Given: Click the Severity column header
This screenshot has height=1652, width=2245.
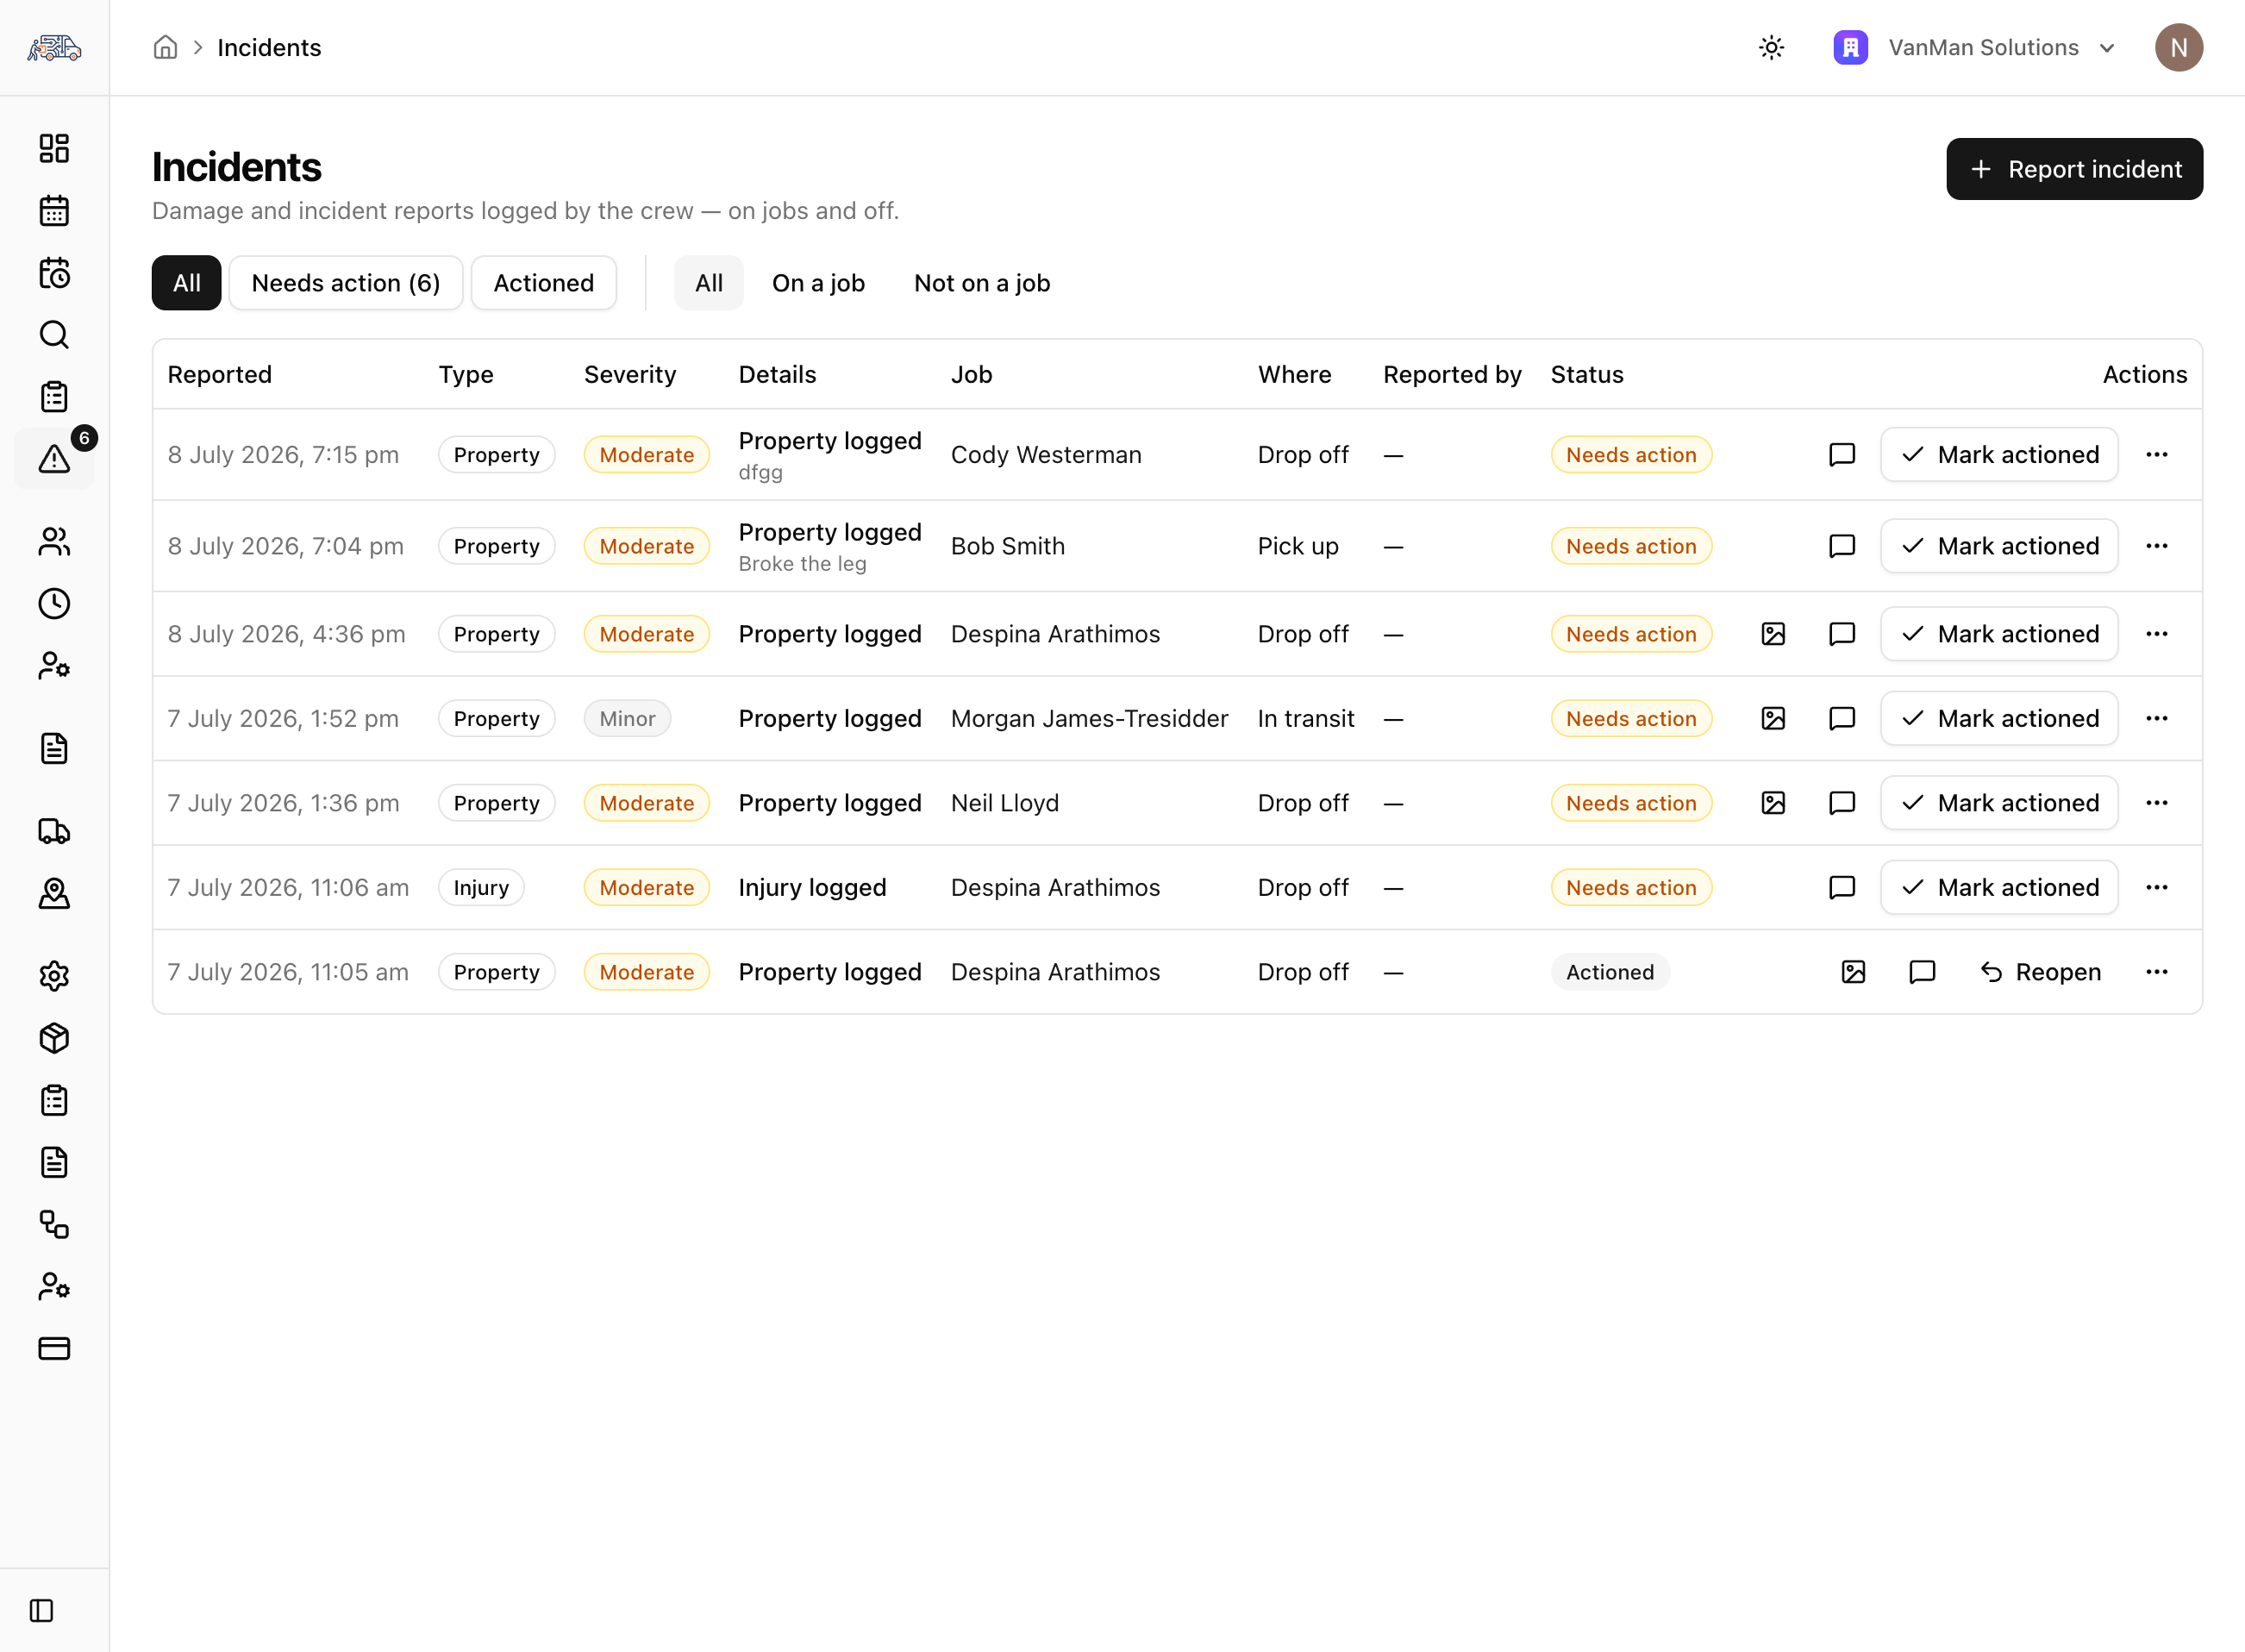Looking at the screenshot, I should click(x=630, y=374).
